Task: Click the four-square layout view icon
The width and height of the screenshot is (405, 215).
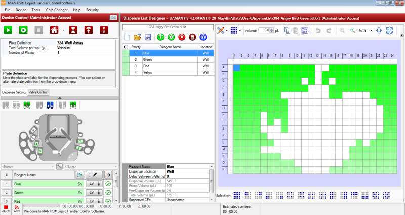Action: click(389, 30)
